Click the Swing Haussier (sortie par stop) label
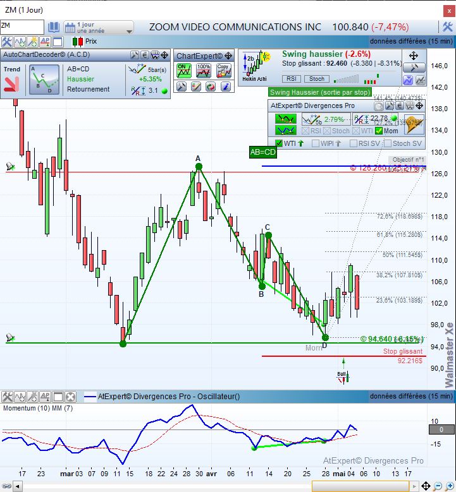The height and width of the screenshot is (492, 456). coord(319,92)
